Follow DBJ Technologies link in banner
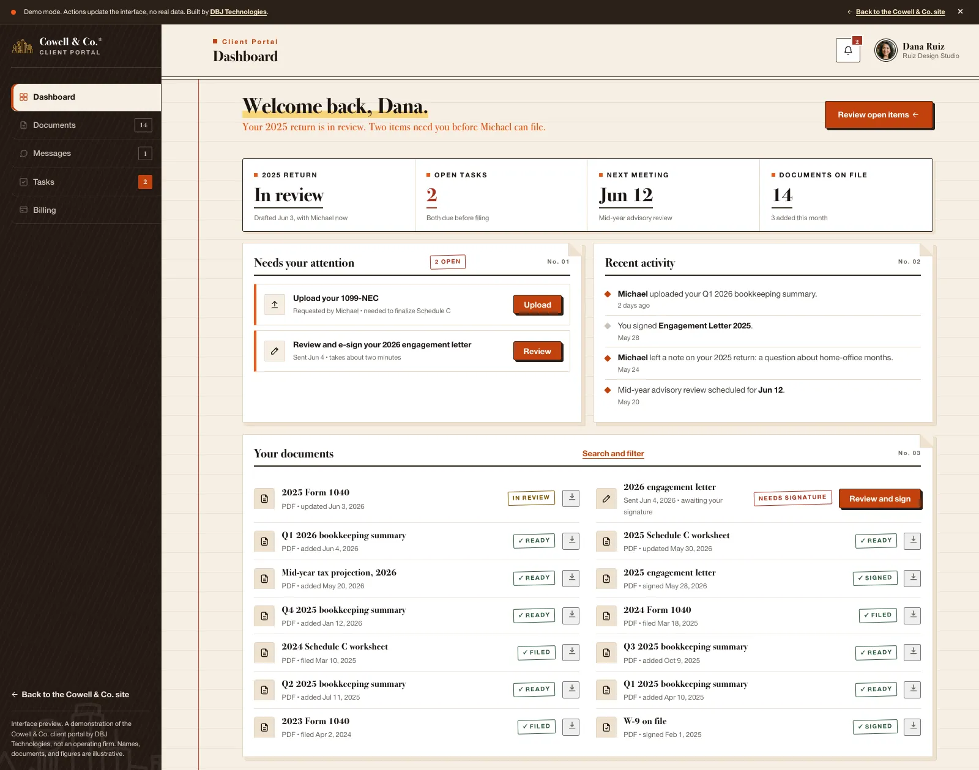The image size is (979, 770). 239,12
